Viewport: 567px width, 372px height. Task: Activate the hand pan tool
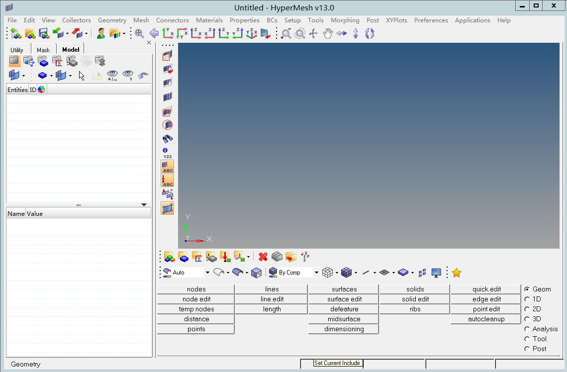pyautogui.click(x=328, y=34)
